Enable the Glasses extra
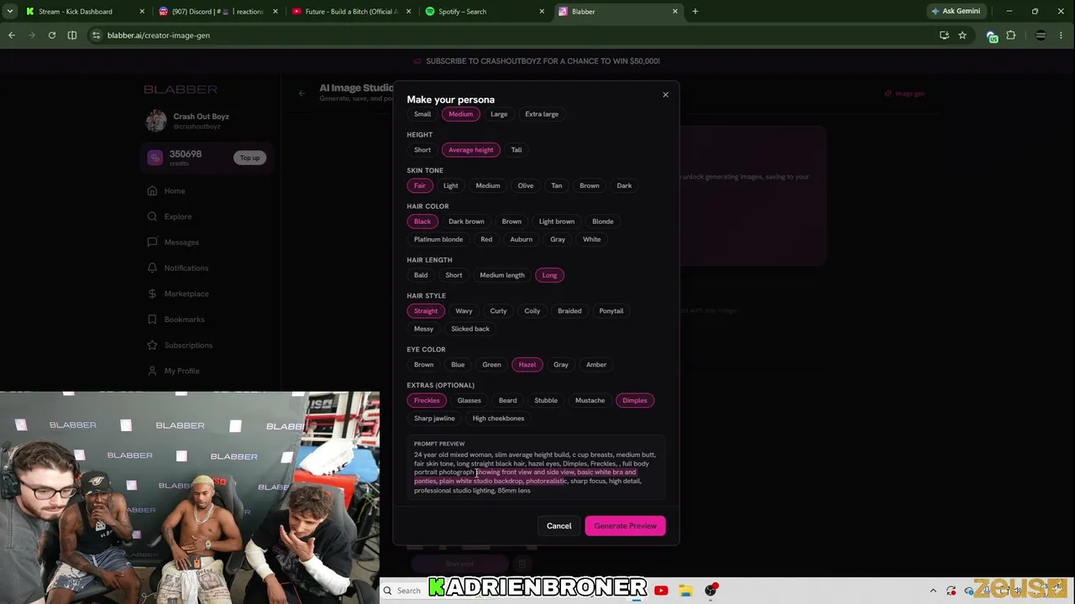This screenshot has height=604, width=1075. [469, 400]
